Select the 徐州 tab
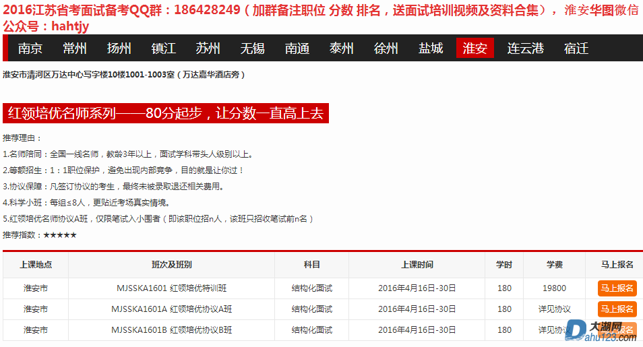 386,49
